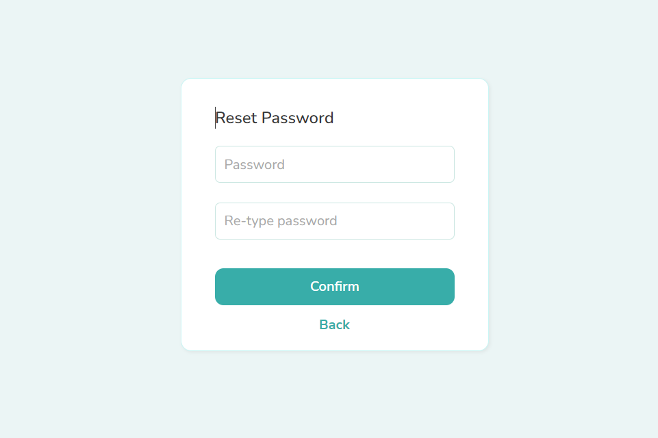The image size is (658, 438).
Task: Place cursor in the password confirmation box
Action: point(334,221)
